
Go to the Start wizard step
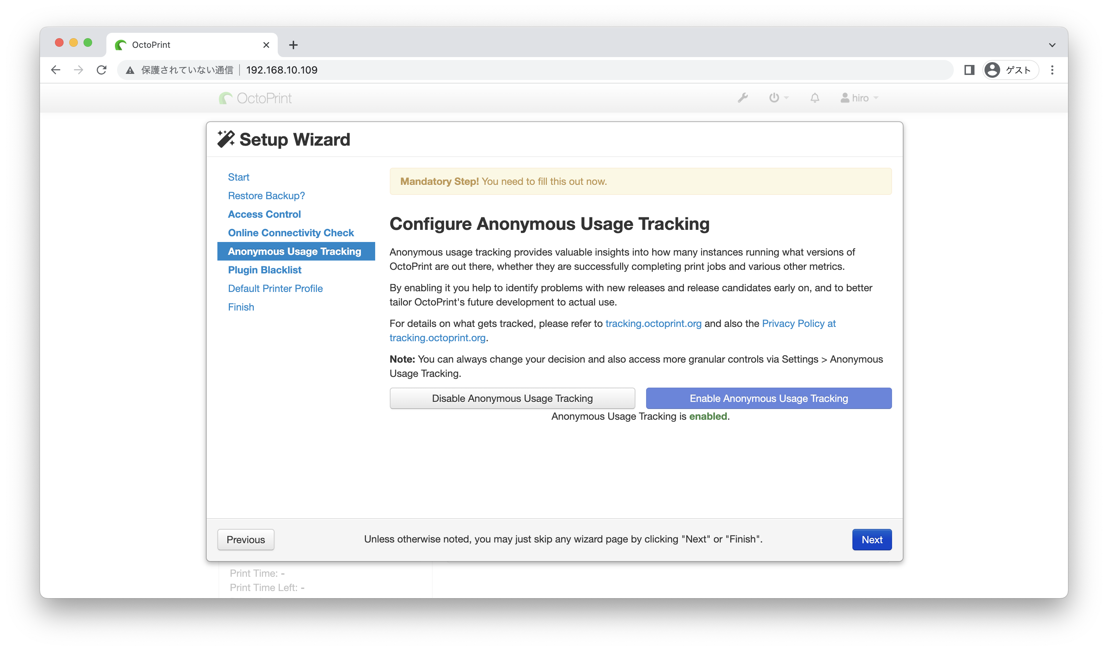pyautogui.click(x=238, y=177)
